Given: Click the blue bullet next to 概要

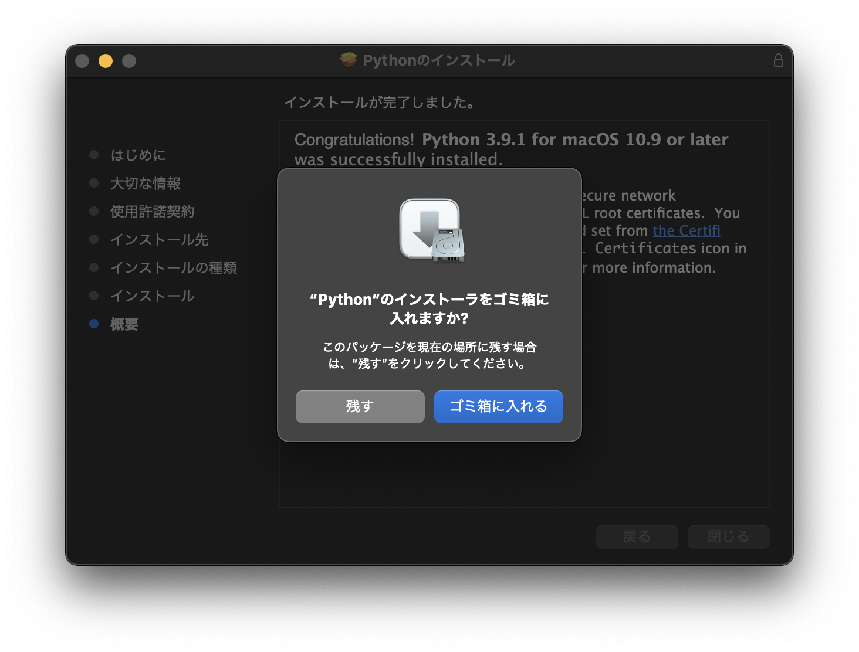Looking at the screenshot, I should tap(94, 324).
